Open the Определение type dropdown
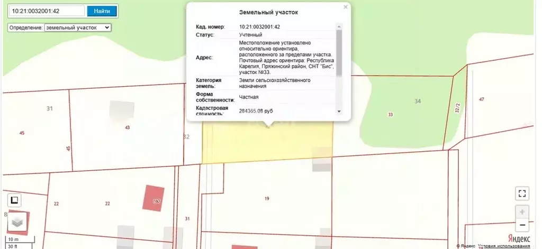The width and height of the screenshot is (542, 249). tap(78, 27)
